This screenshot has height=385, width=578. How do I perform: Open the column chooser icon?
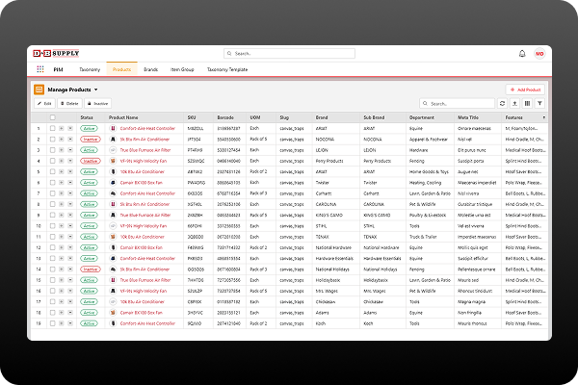(527, 103)
